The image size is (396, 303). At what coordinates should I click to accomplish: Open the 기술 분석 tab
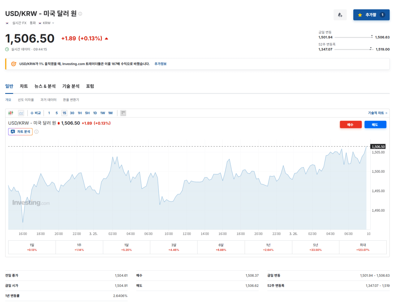coord(71,86)
